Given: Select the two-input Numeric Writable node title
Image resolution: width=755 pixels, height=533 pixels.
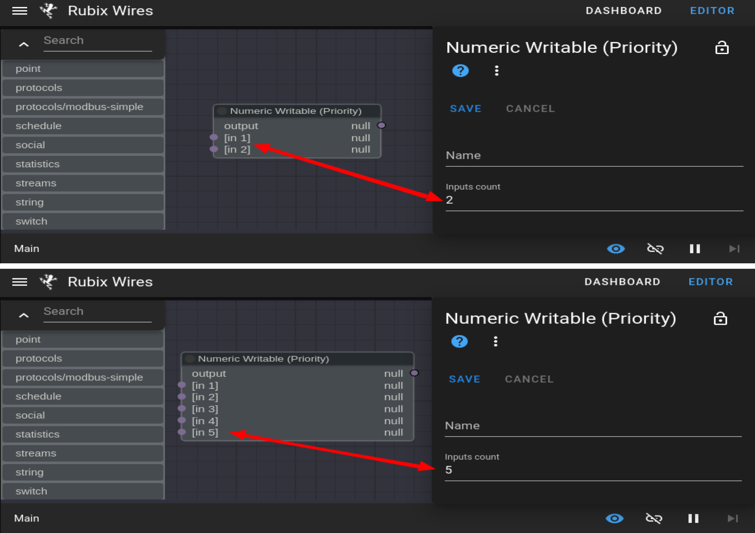Looking at the screenshot, I should click(x=296, y=111).
